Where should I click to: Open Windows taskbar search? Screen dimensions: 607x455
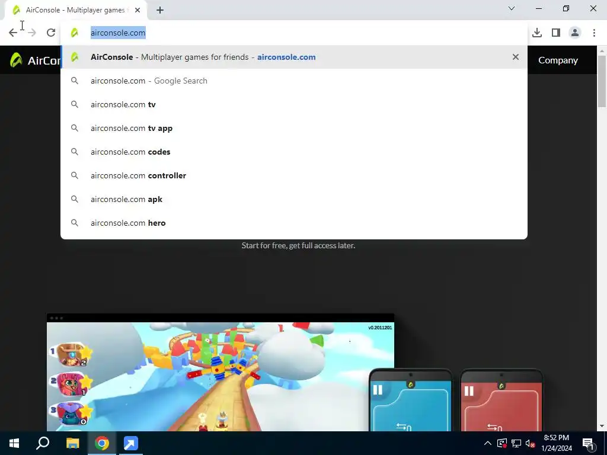tap(43, 443)
